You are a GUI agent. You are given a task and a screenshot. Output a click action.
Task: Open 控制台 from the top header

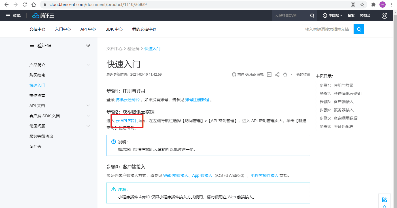(365, 16)
